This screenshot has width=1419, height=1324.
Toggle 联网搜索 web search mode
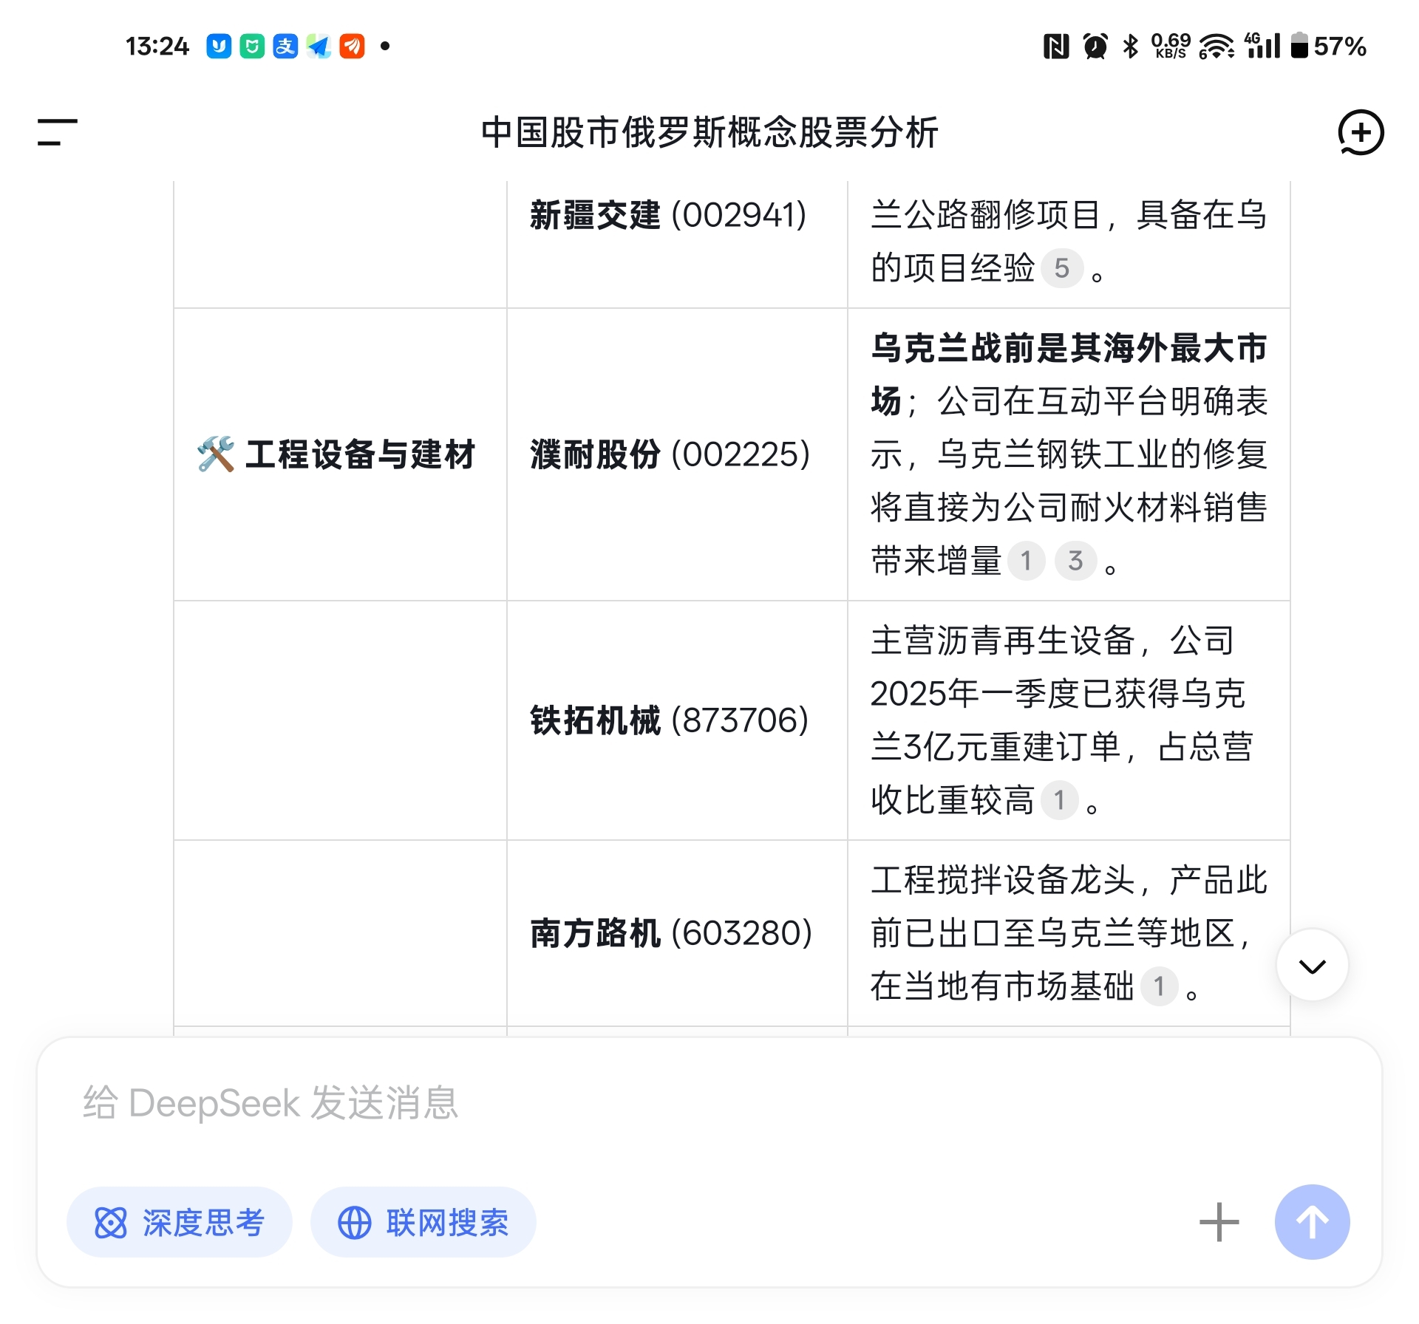pyautogui.click(x=423, y=1222)
